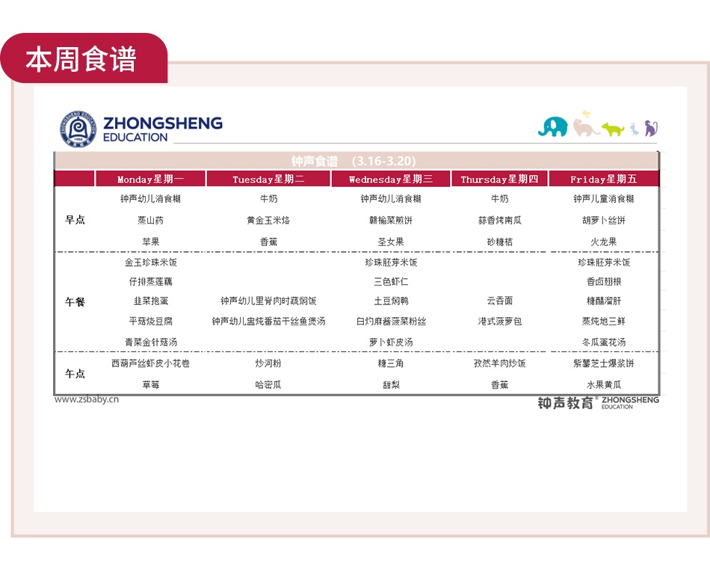
Task: Click the yellow butterfly icon
Action: coord(586,114)
